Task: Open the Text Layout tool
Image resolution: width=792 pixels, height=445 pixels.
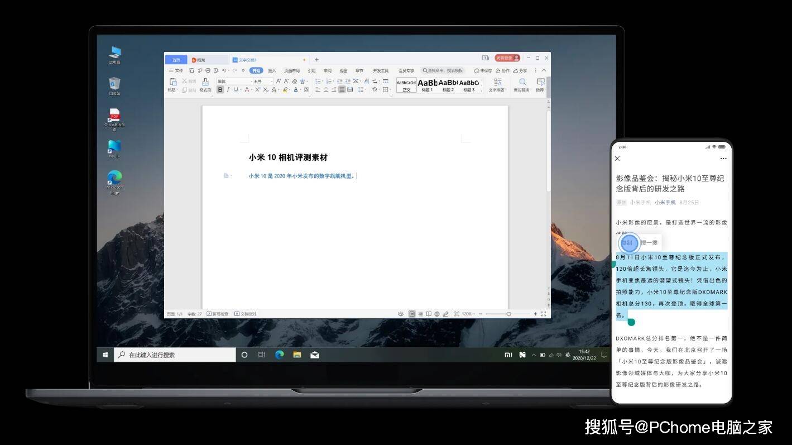Action: [x=497, y=85]
